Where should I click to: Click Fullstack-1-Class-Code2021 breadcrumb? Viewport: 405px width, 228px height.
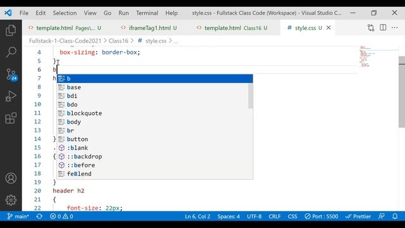[65, 41]
